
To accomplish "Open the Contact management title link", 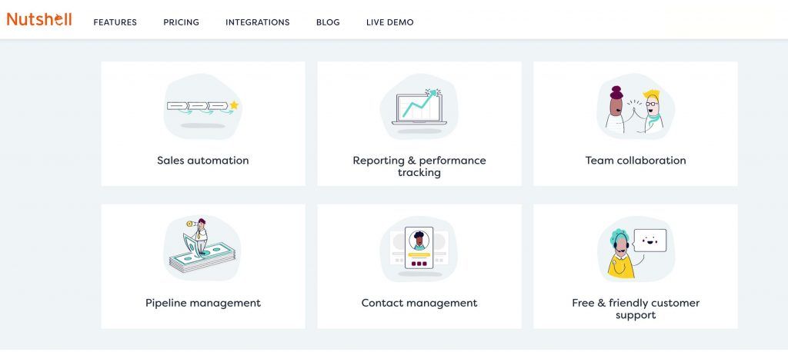I will 419,303.
